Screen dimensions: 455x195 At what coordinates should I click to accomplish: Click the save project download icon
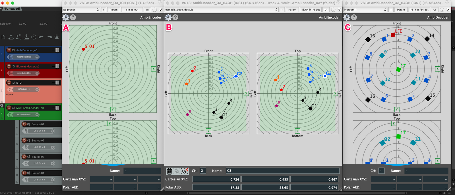tap(26, 37)
